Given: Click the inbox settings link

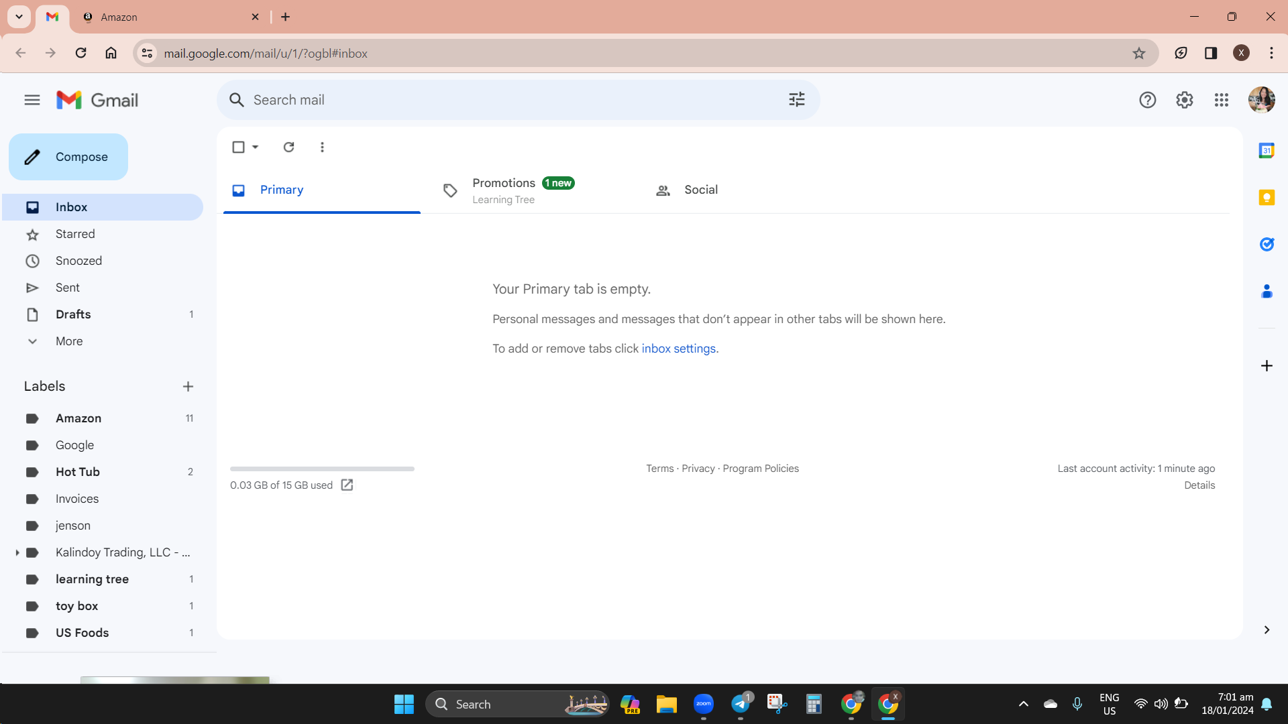Looking at the screenshot, I should pos(678,349).
